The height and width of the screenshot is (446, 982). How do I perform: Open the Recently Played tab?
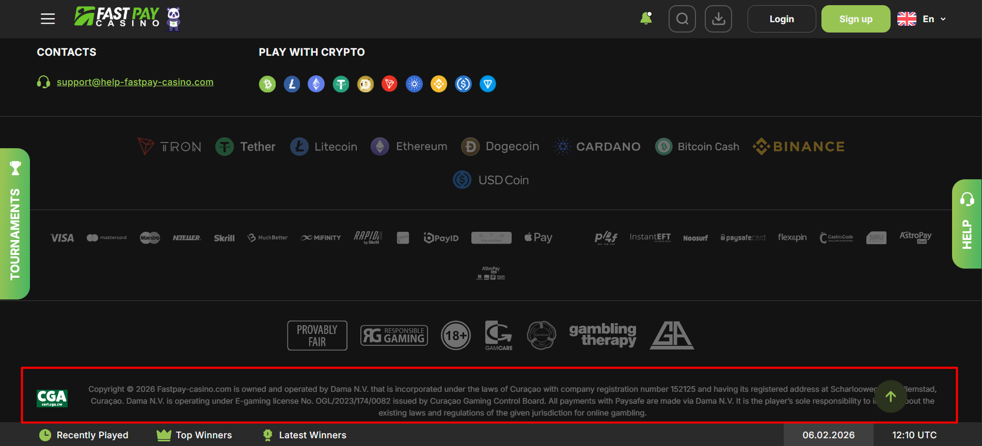coord(84,435)
